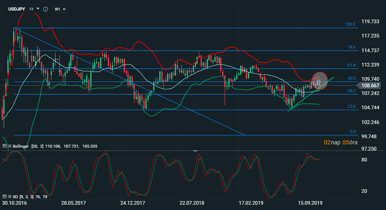Click the info icon next to USDJPY
Image resolution: width=386 pixels, height=210 pixels.
(x=45, y=9)
